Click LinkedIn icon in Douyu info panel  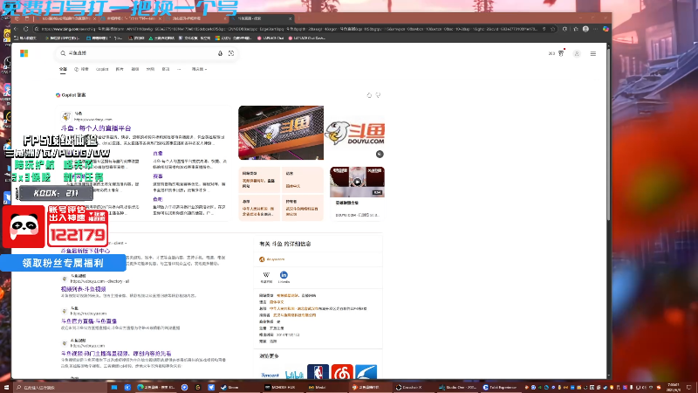(284, 276)
